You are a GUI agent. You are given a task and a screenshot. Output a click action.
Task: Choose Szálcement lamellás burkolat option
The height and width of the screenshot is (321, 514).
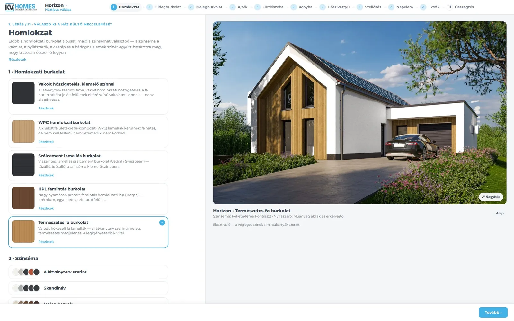tap(88, 166)
